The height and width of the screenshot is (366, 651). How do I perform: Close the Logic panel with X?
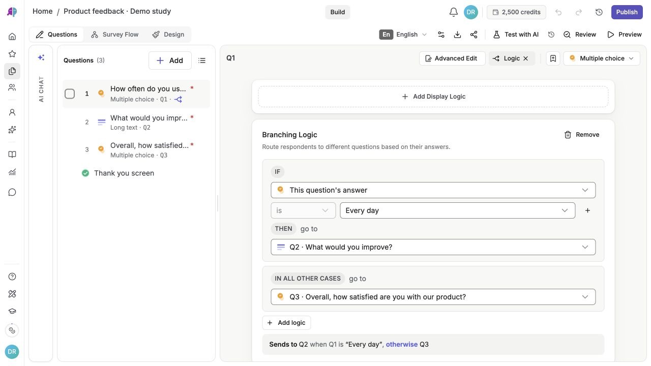pos(526,58)
